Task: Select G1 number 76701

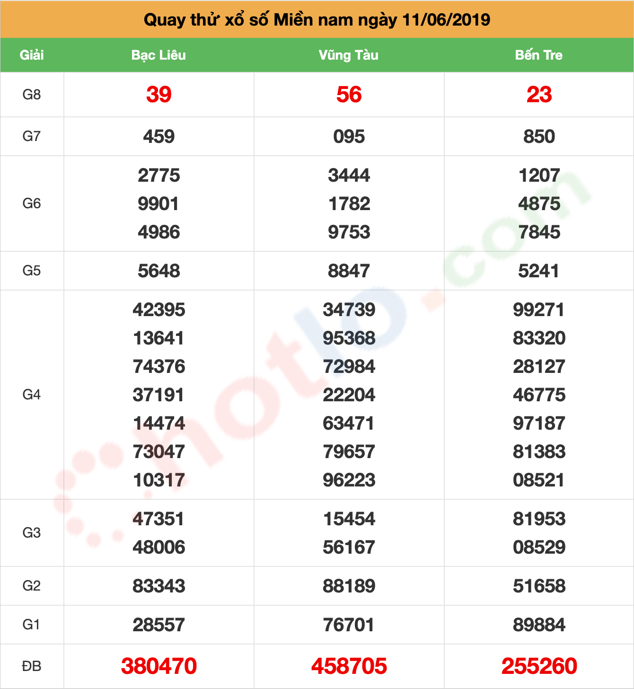Action: [x=349, y=625]
